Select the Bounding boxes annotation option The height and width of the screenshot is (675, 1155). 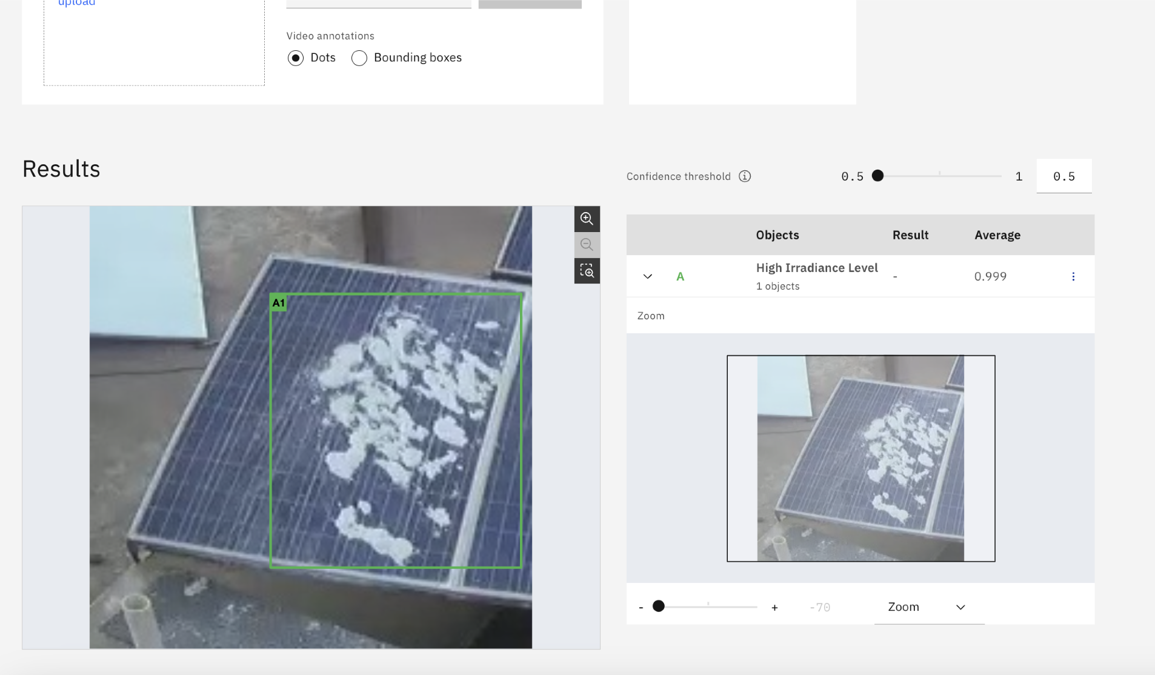pyautogui.click(x=359, y=58)
